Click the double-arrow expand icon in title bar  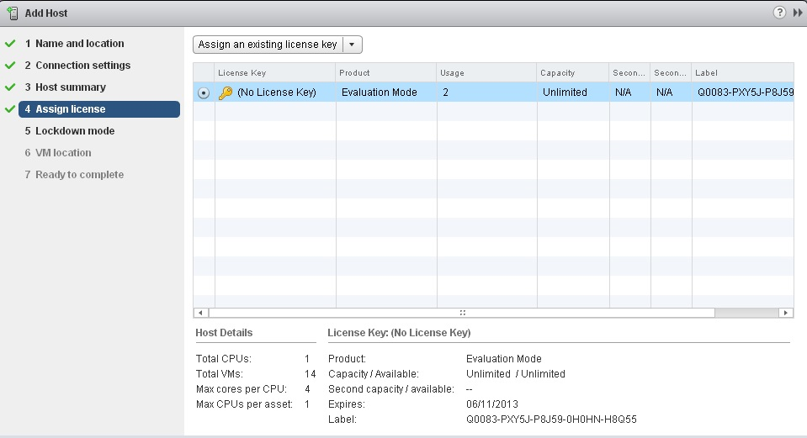point(797,13)
